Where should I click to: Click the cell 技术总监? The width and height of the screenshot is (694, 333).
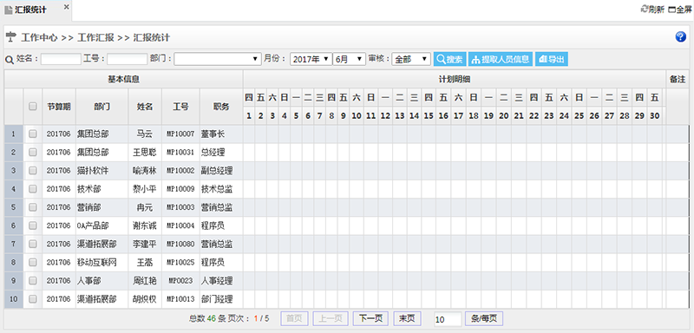click(x=221, y=189)
